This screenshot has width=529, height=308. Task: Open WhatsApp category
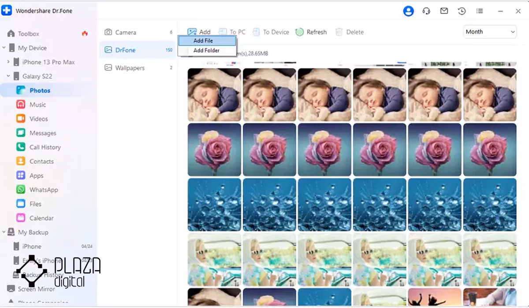coord(44,190)
